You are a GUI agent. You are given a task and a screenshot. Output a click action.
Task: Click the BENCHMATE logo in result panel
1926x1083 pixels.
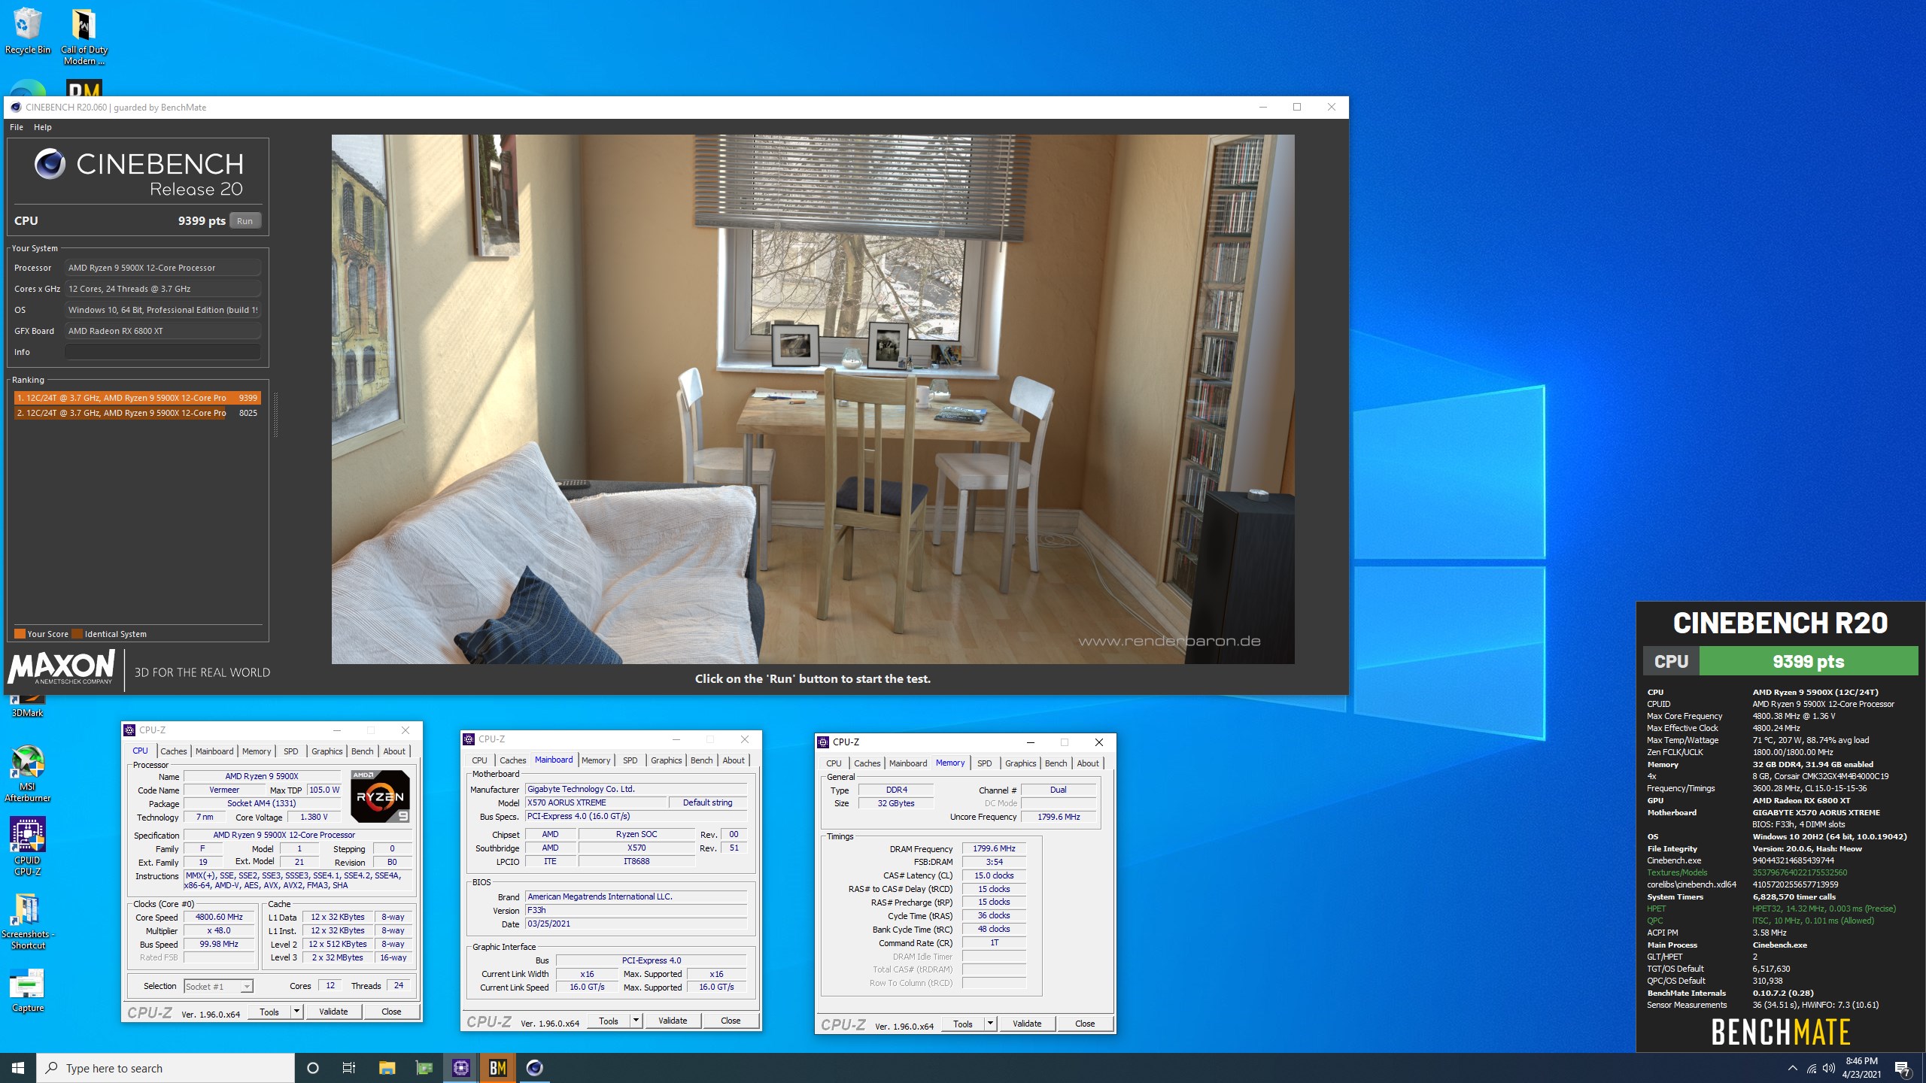pos(1780,1032)
